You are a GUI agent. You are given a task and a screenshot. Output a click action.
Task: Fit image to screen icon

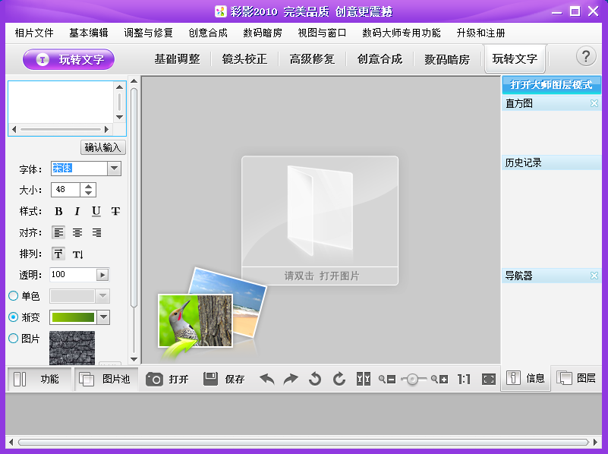489,379
